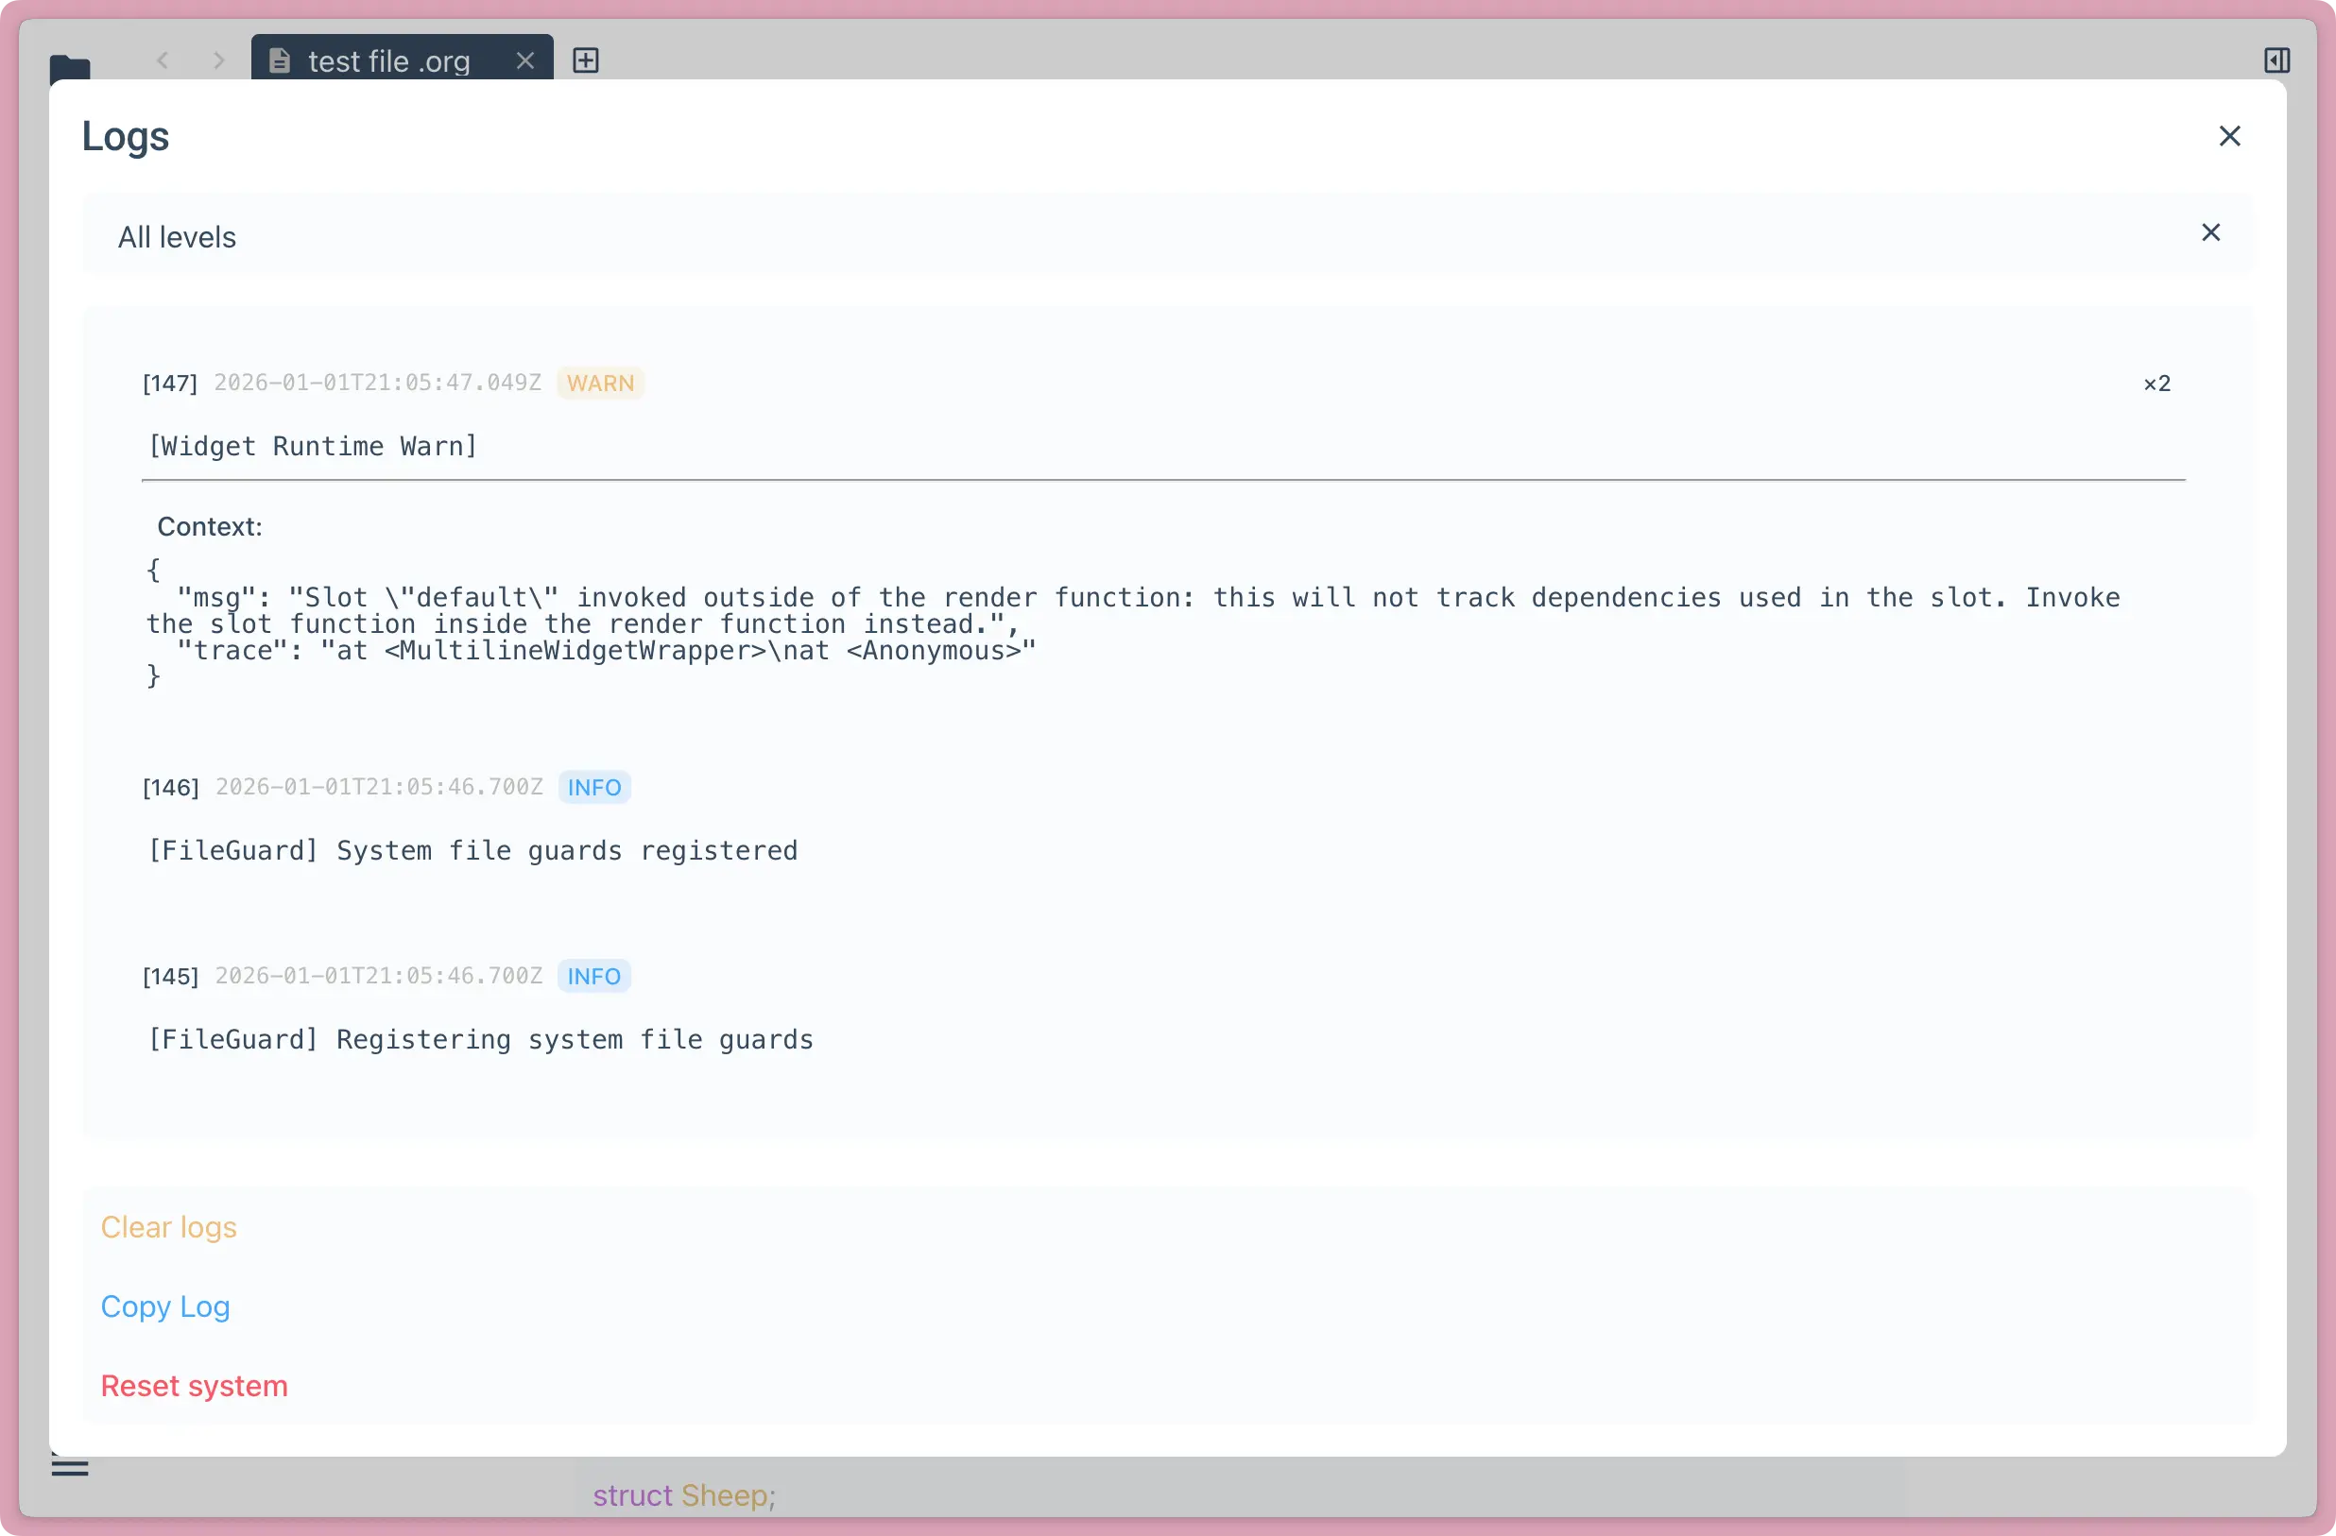Navigate back using the left arrow icon
Image resolution: width=2336 pixels, height=1536 pixels.
coord(163,60)
